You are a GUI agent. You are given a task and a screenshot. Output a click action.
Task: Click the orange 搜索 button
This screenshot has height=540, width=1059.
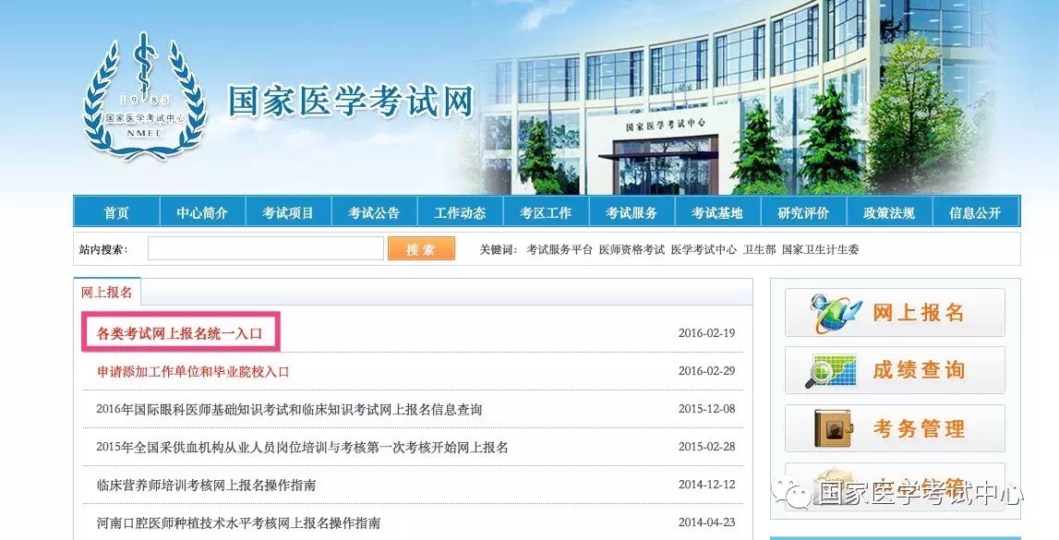pyautogui.click(x=421, y=249)
